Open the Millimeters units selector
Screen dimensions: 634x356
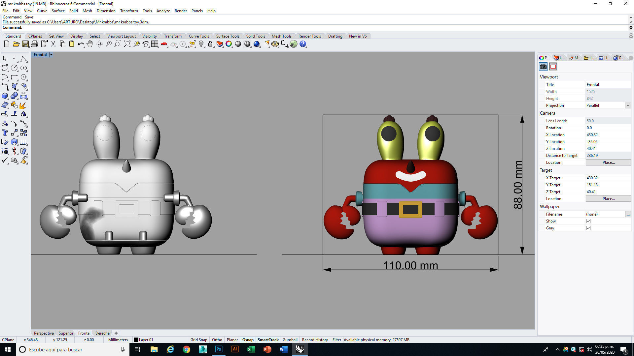coord(118,340)
